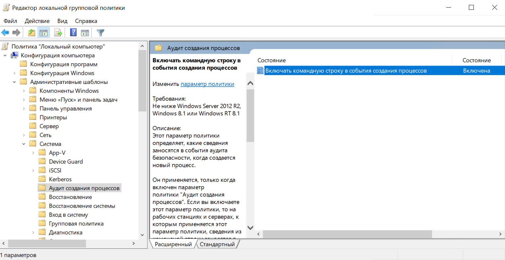This screenshot has height=260, width=505.
Task: Click the second Состояние column header
Action: (x=476, y=60)
